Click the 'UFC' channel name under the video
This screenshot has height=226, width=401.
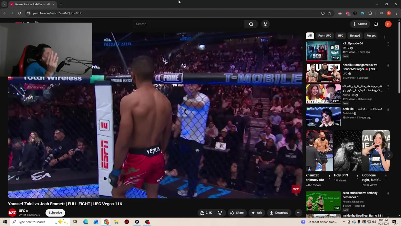tap(22, 211)
